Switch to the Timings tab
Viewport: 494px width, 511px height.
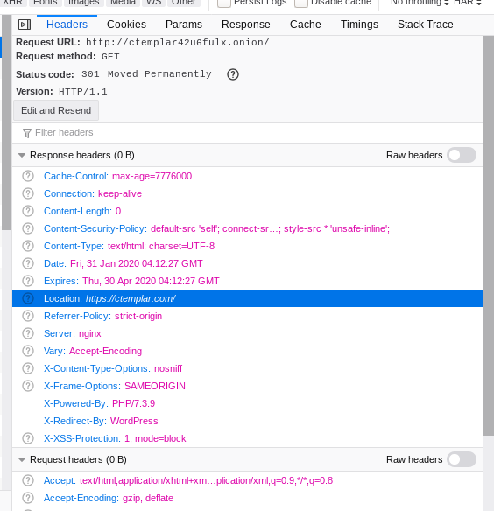pyautogui.click(x=360, y=24)
